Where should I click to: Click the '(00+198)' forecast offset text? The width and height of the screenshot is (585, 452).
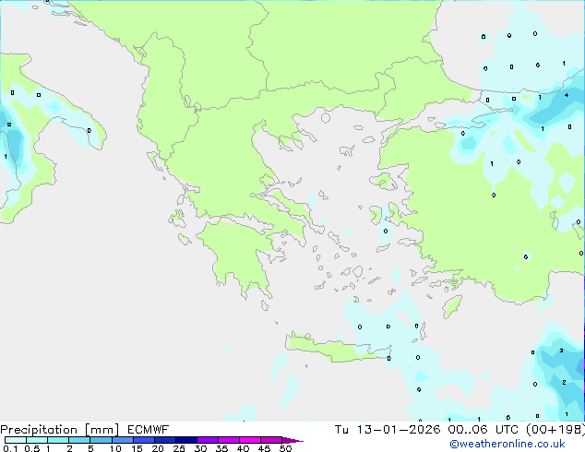(555, 429)
